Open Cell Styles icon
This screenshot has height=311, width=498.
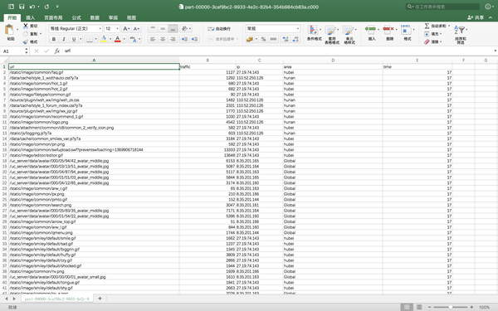point(348,31)
